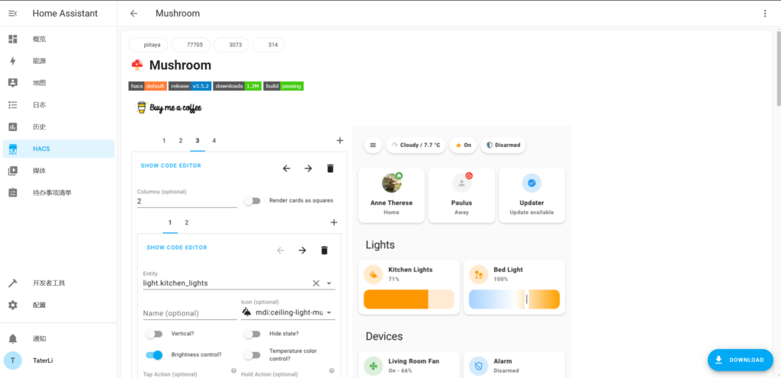Click the hacs default badge
Image resolution: width=781 pixels, height=378 pixels.
click(147, 86)
